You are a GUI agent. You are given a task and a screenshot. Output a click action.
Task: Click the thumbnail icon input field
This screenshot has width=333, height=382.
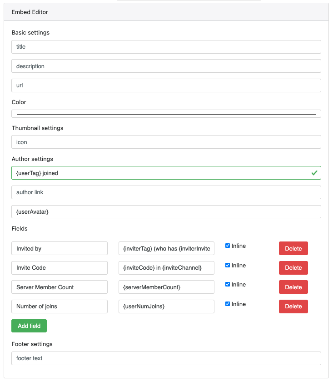tap(166, 142)
